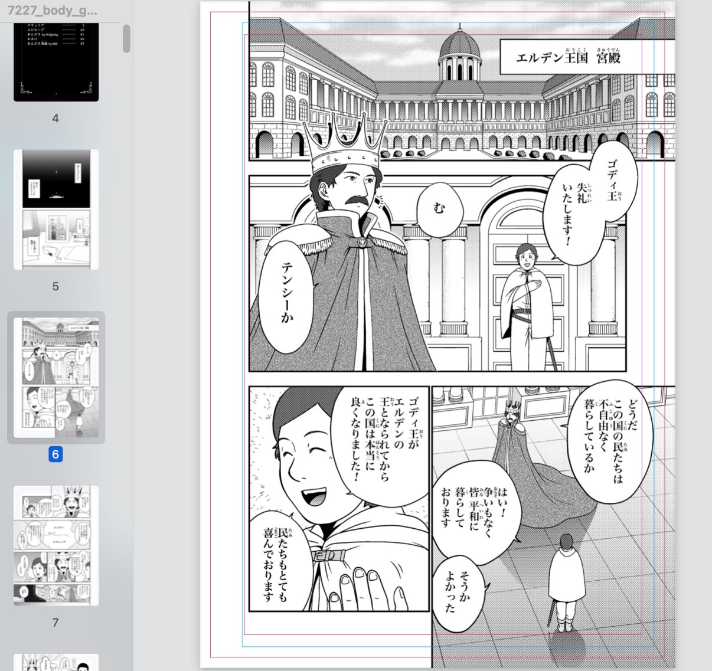Click the highlighted page number 6 label
Image resolution: width=712 pixels, height=671 pixels.
(55, 454)
